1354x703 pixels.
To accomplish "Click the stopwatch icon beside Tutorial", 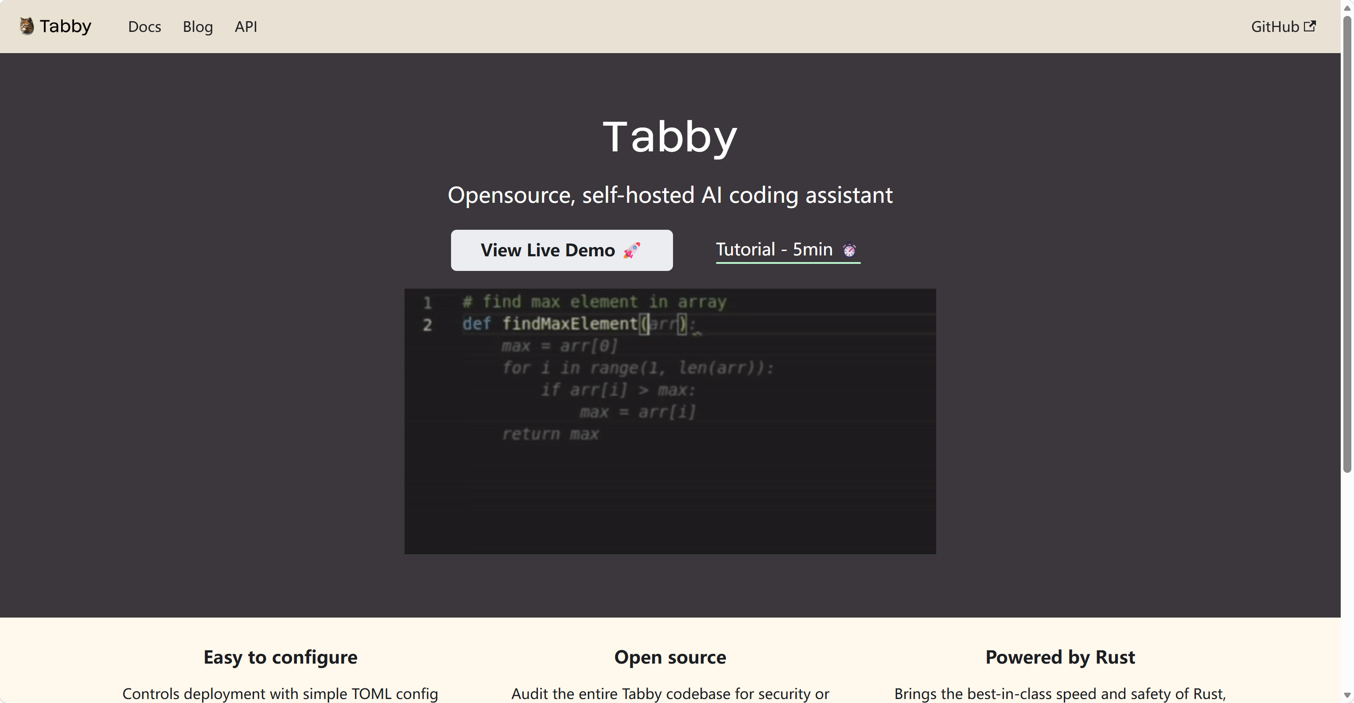I will click(x=849, y=250).
